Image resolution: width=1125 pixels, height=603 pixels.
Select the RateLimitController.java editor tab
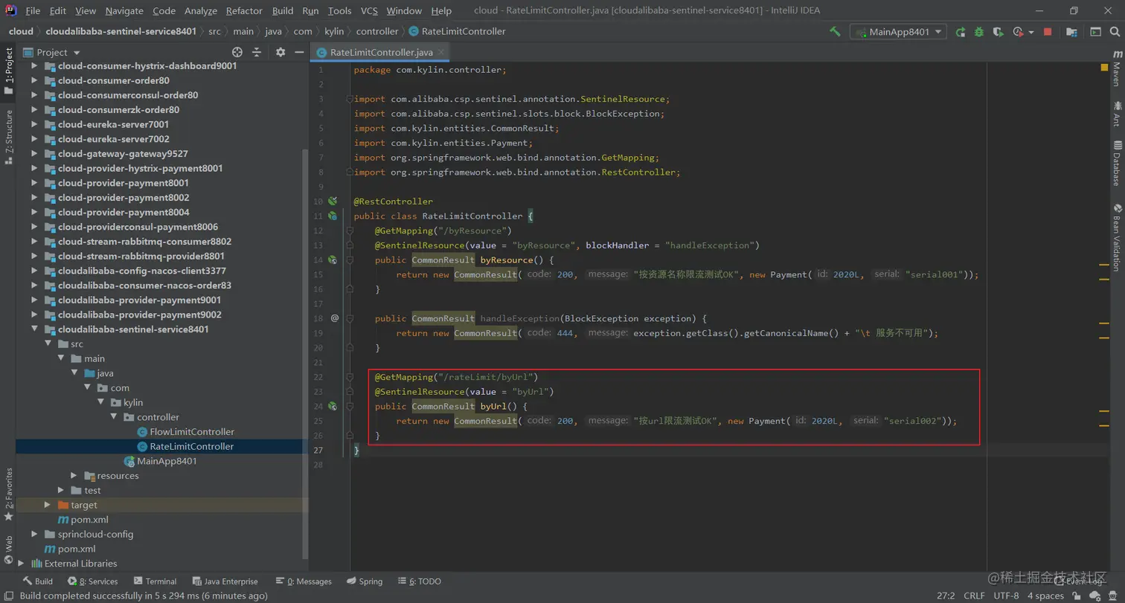point(382,53)
